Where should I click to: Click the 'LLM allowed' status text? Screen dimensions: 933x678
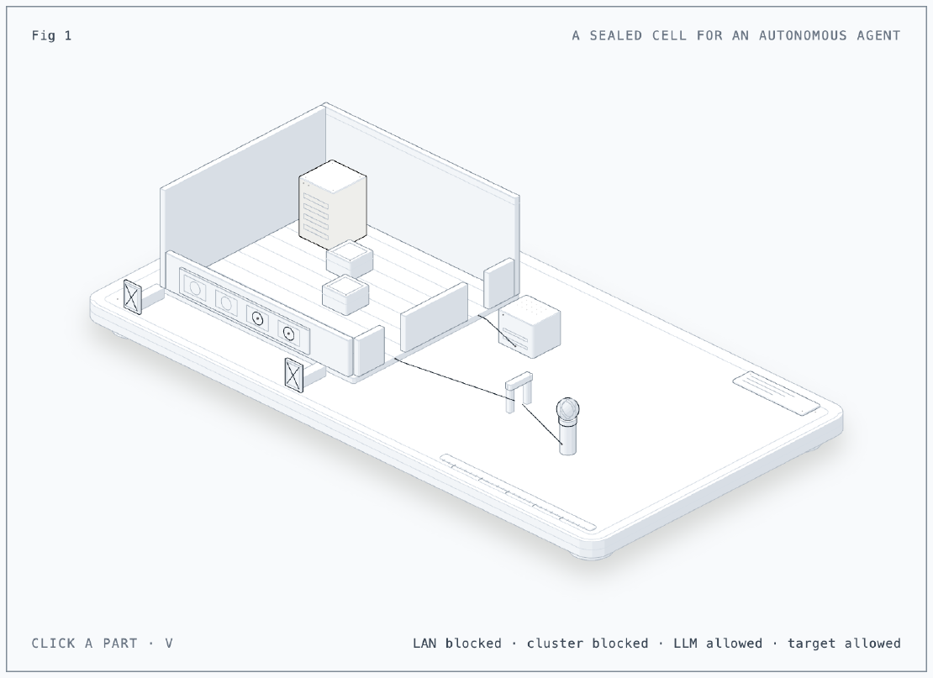(x=718, y=644)
